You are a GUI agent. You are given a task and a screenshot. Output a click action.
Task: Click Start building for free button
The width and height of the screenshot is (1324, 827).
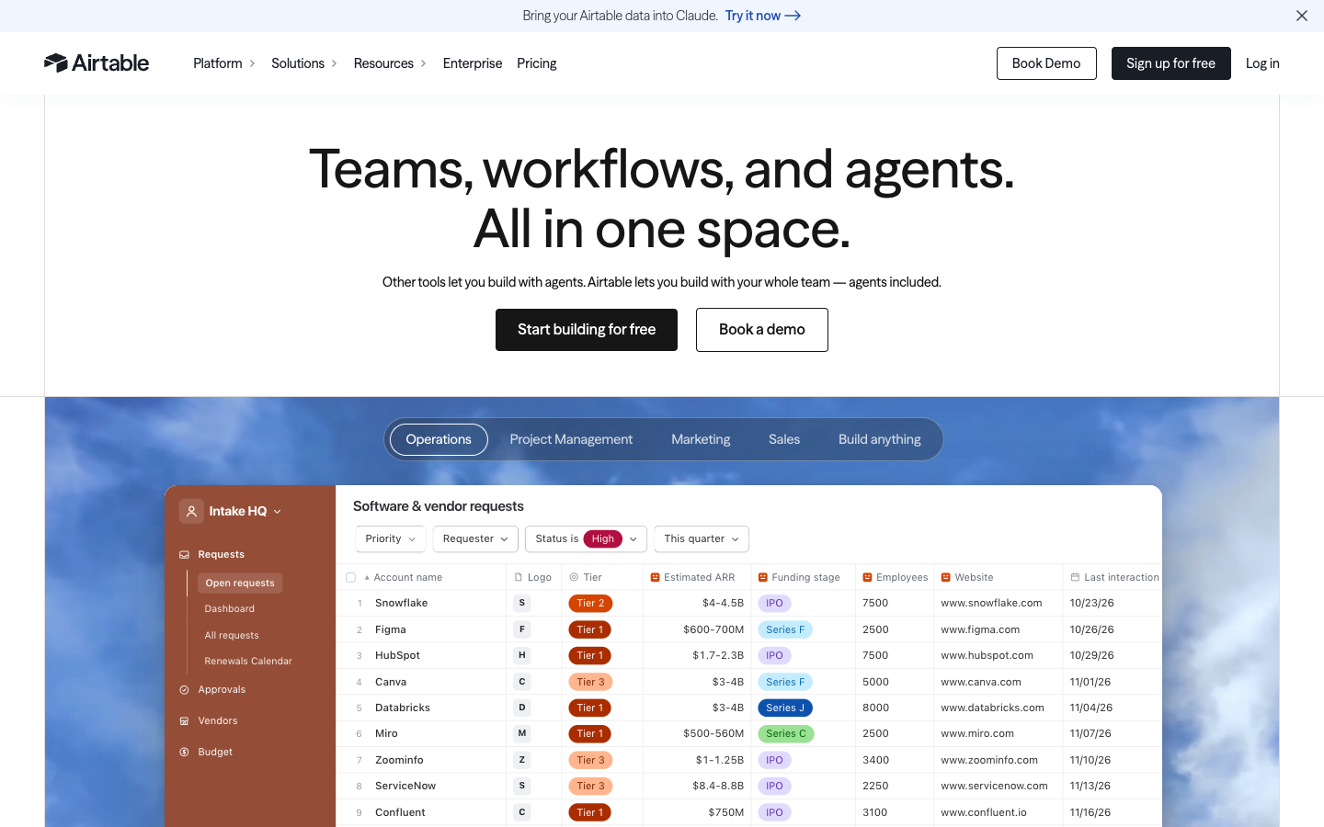(587, 330)
